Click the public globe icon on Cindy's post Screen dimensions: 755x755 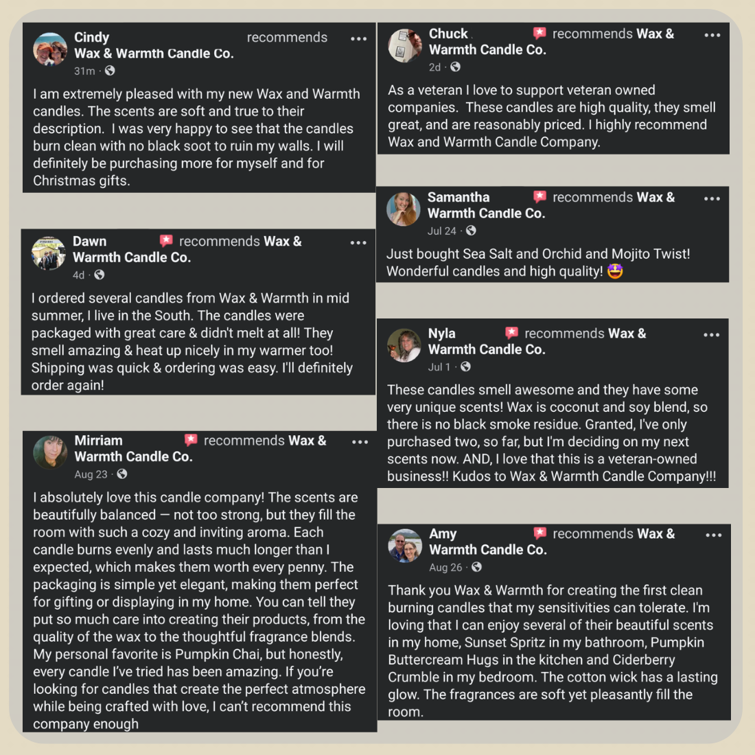(110, 71)
